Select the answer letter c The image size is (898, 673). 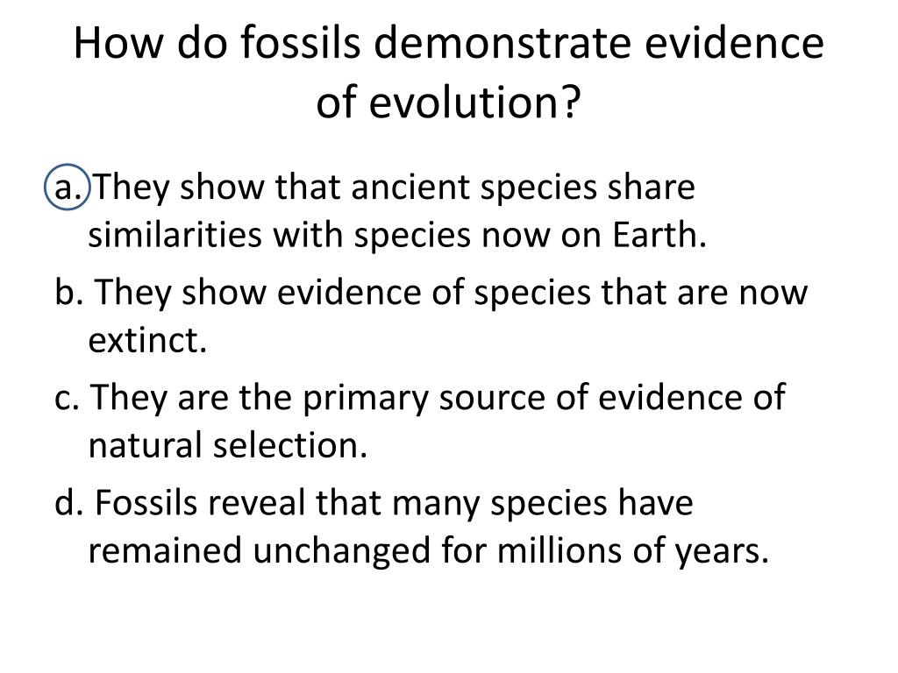click(67, 397)
